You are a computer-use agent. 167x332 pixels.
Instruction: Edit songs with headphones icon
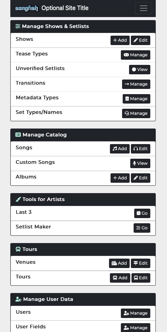(x=141, y=149)
